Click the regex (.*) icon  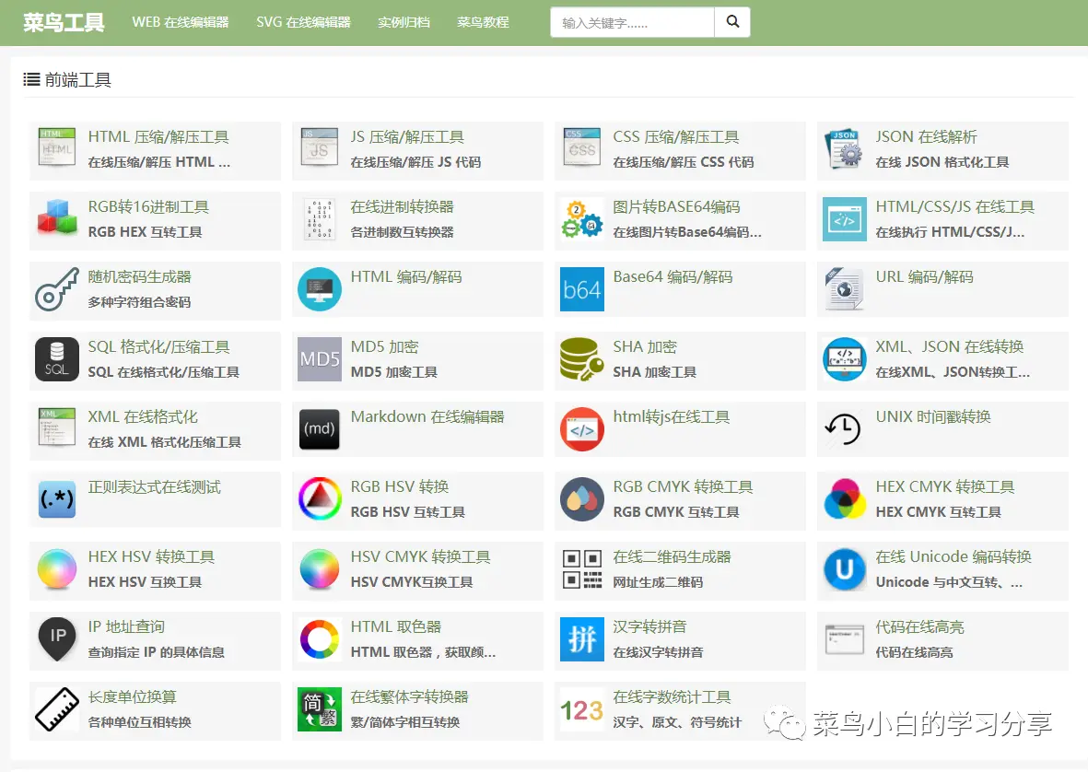click(57, 499)
